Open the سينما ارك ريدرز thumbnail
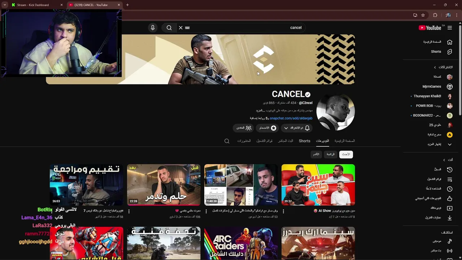 click(x=318, y=243)
